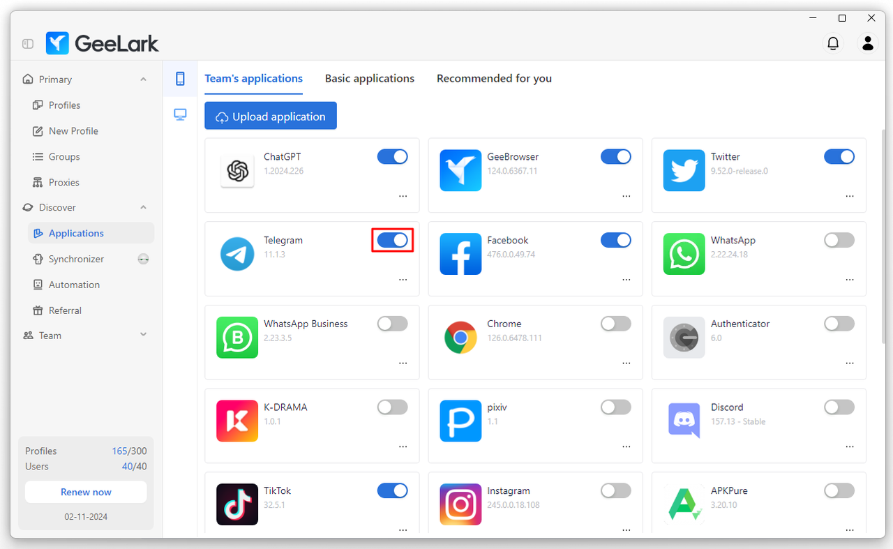Click the GeeBrowser app icon
The width and height of the screenshot is (893, 549).
coord(460,170)
